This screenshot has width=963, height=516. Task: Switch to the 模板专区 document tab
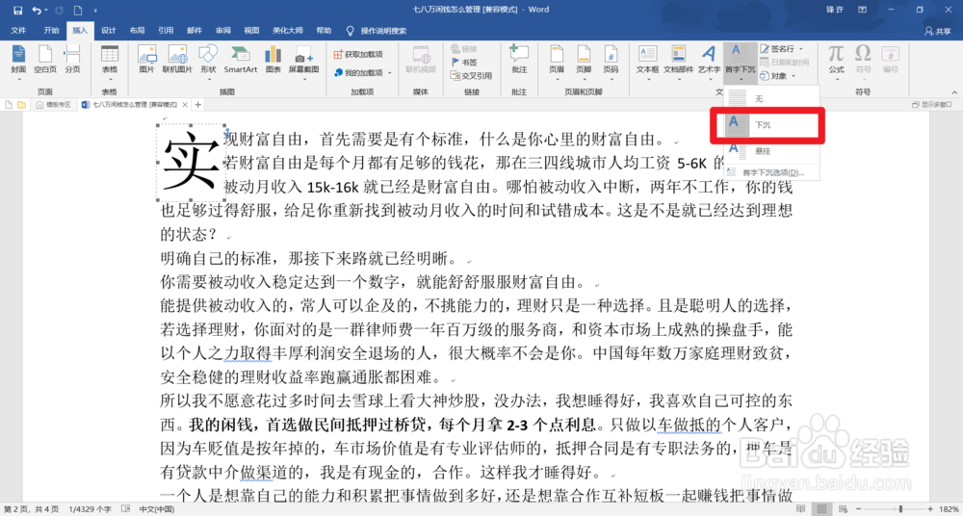click(x=53, y=104)
